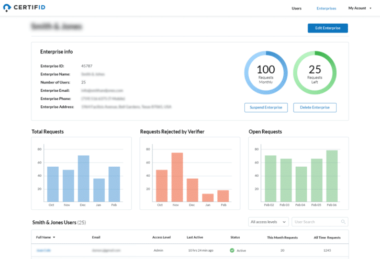Click the Dec bar in Total Requests

83,179
